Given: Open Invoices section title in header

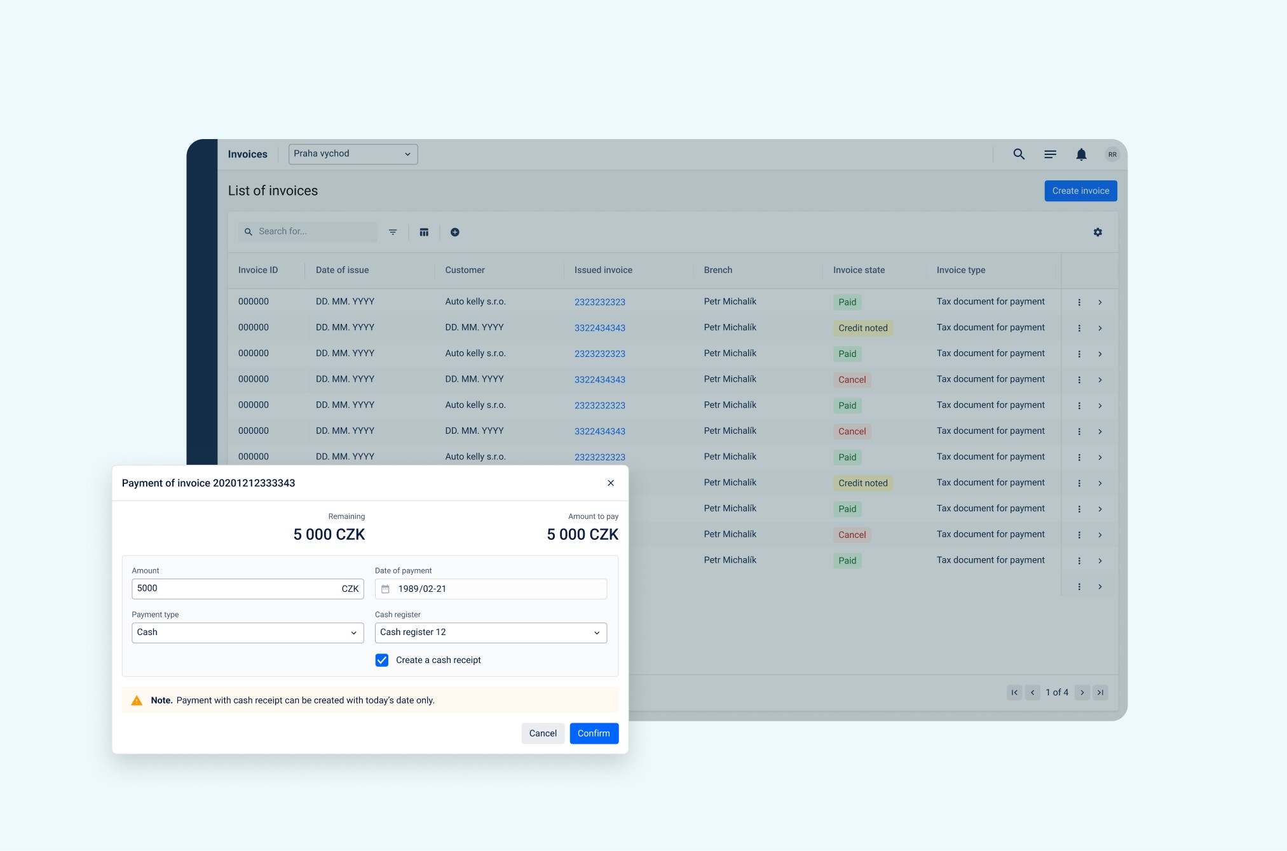Looking at the screenshot, I should 248,154.
